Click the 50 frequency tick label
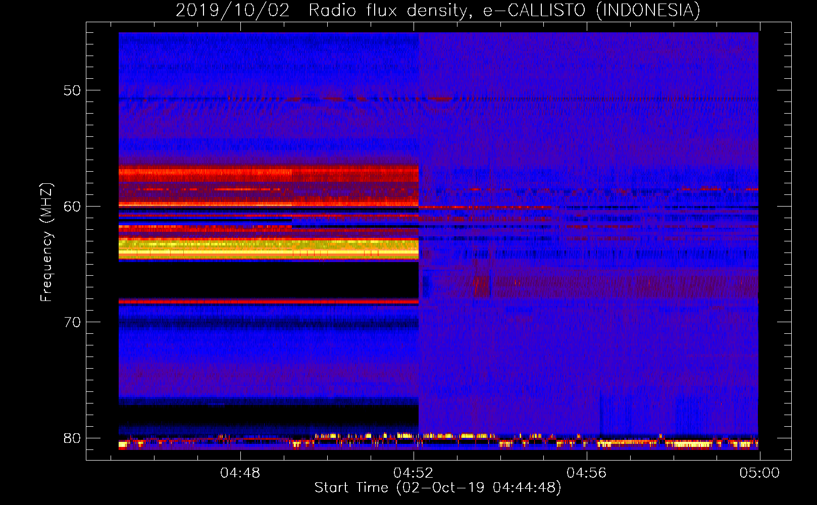This screenshot has width=817, height=505. (72, 91)
